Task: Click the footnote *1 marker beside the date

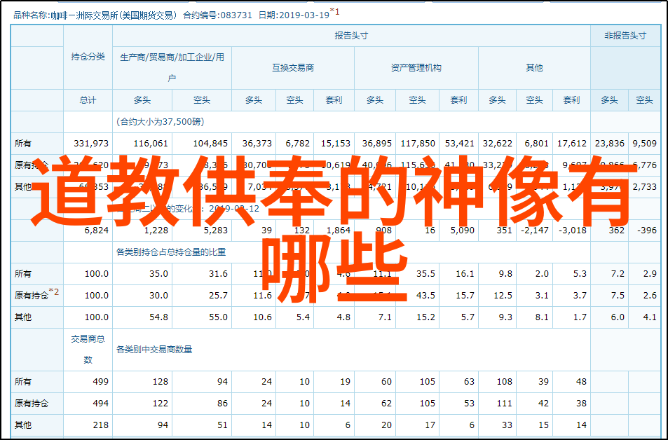Action: click(x=335, y=12)
